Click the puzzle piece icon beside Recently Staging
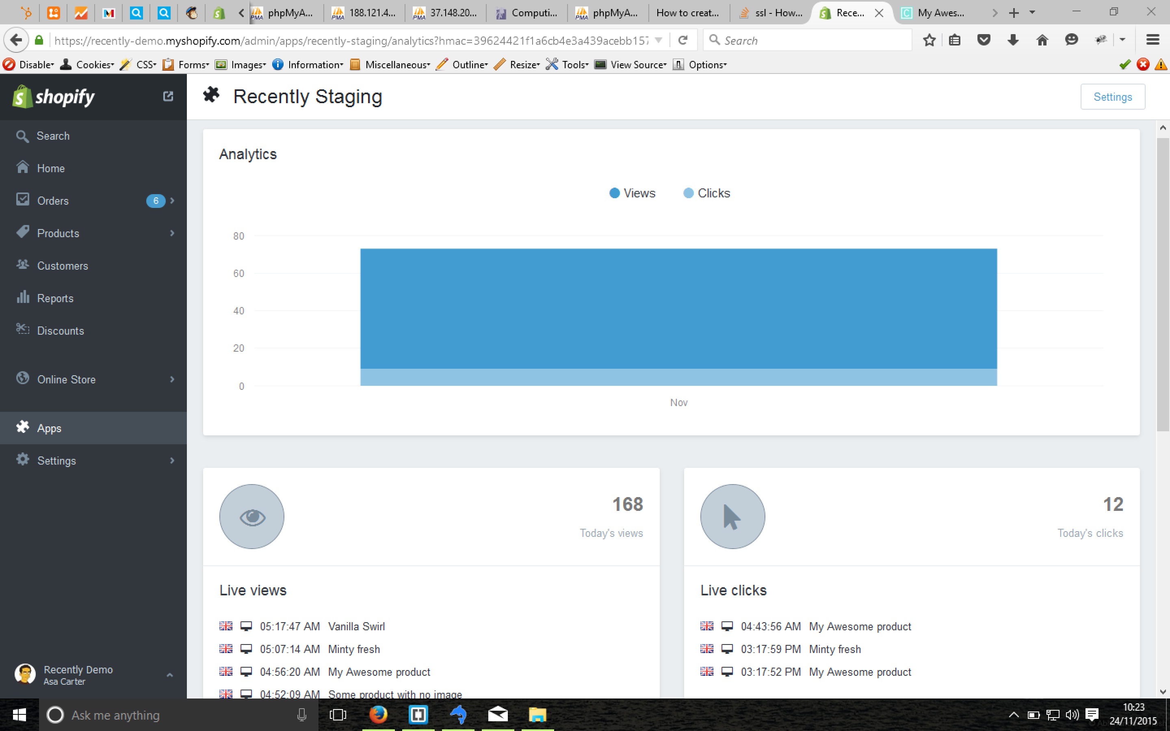Screen dimensions: 1170x731 pyautogui.click(x=211, y=95)
